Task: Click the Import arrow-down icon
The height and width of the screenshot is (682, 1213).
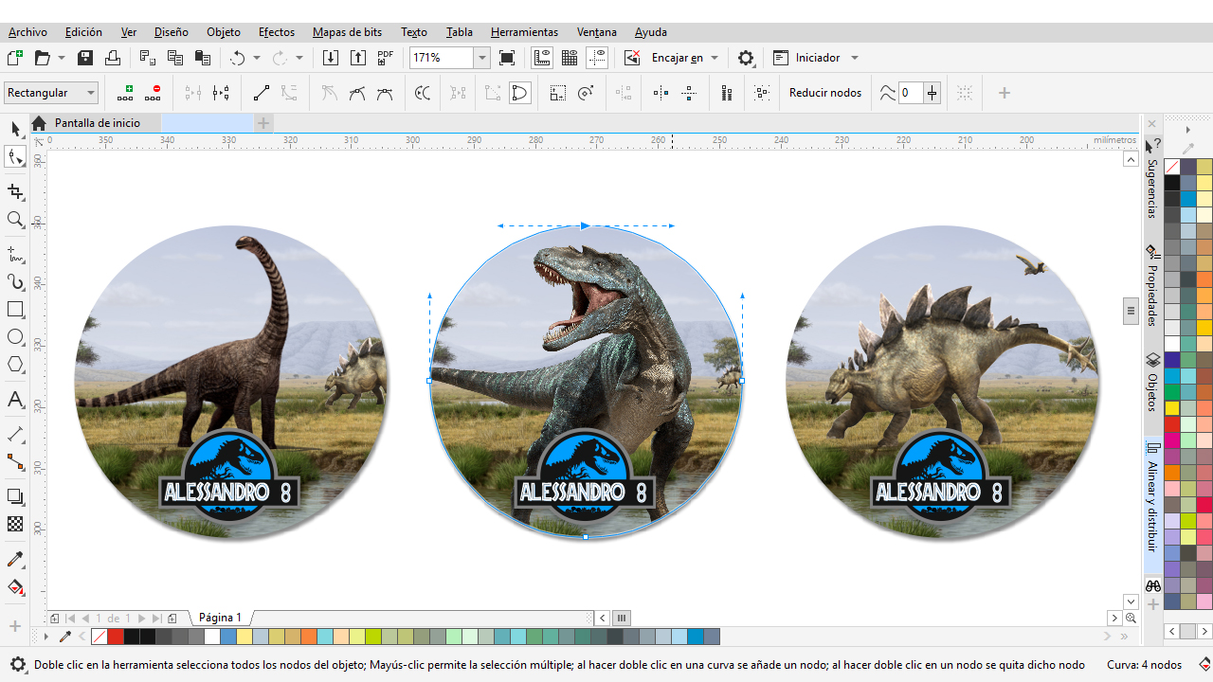Action: coord(331,58)
